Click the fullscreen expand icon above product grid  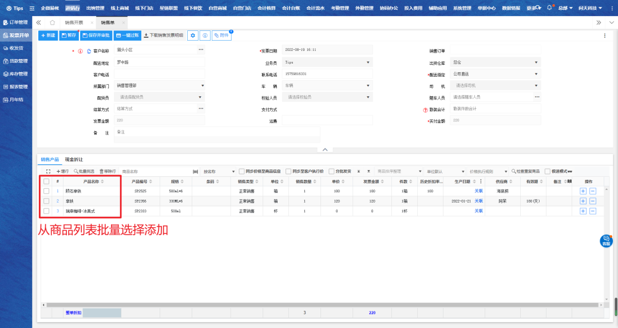pyautogui.click(x=48, y=171)
